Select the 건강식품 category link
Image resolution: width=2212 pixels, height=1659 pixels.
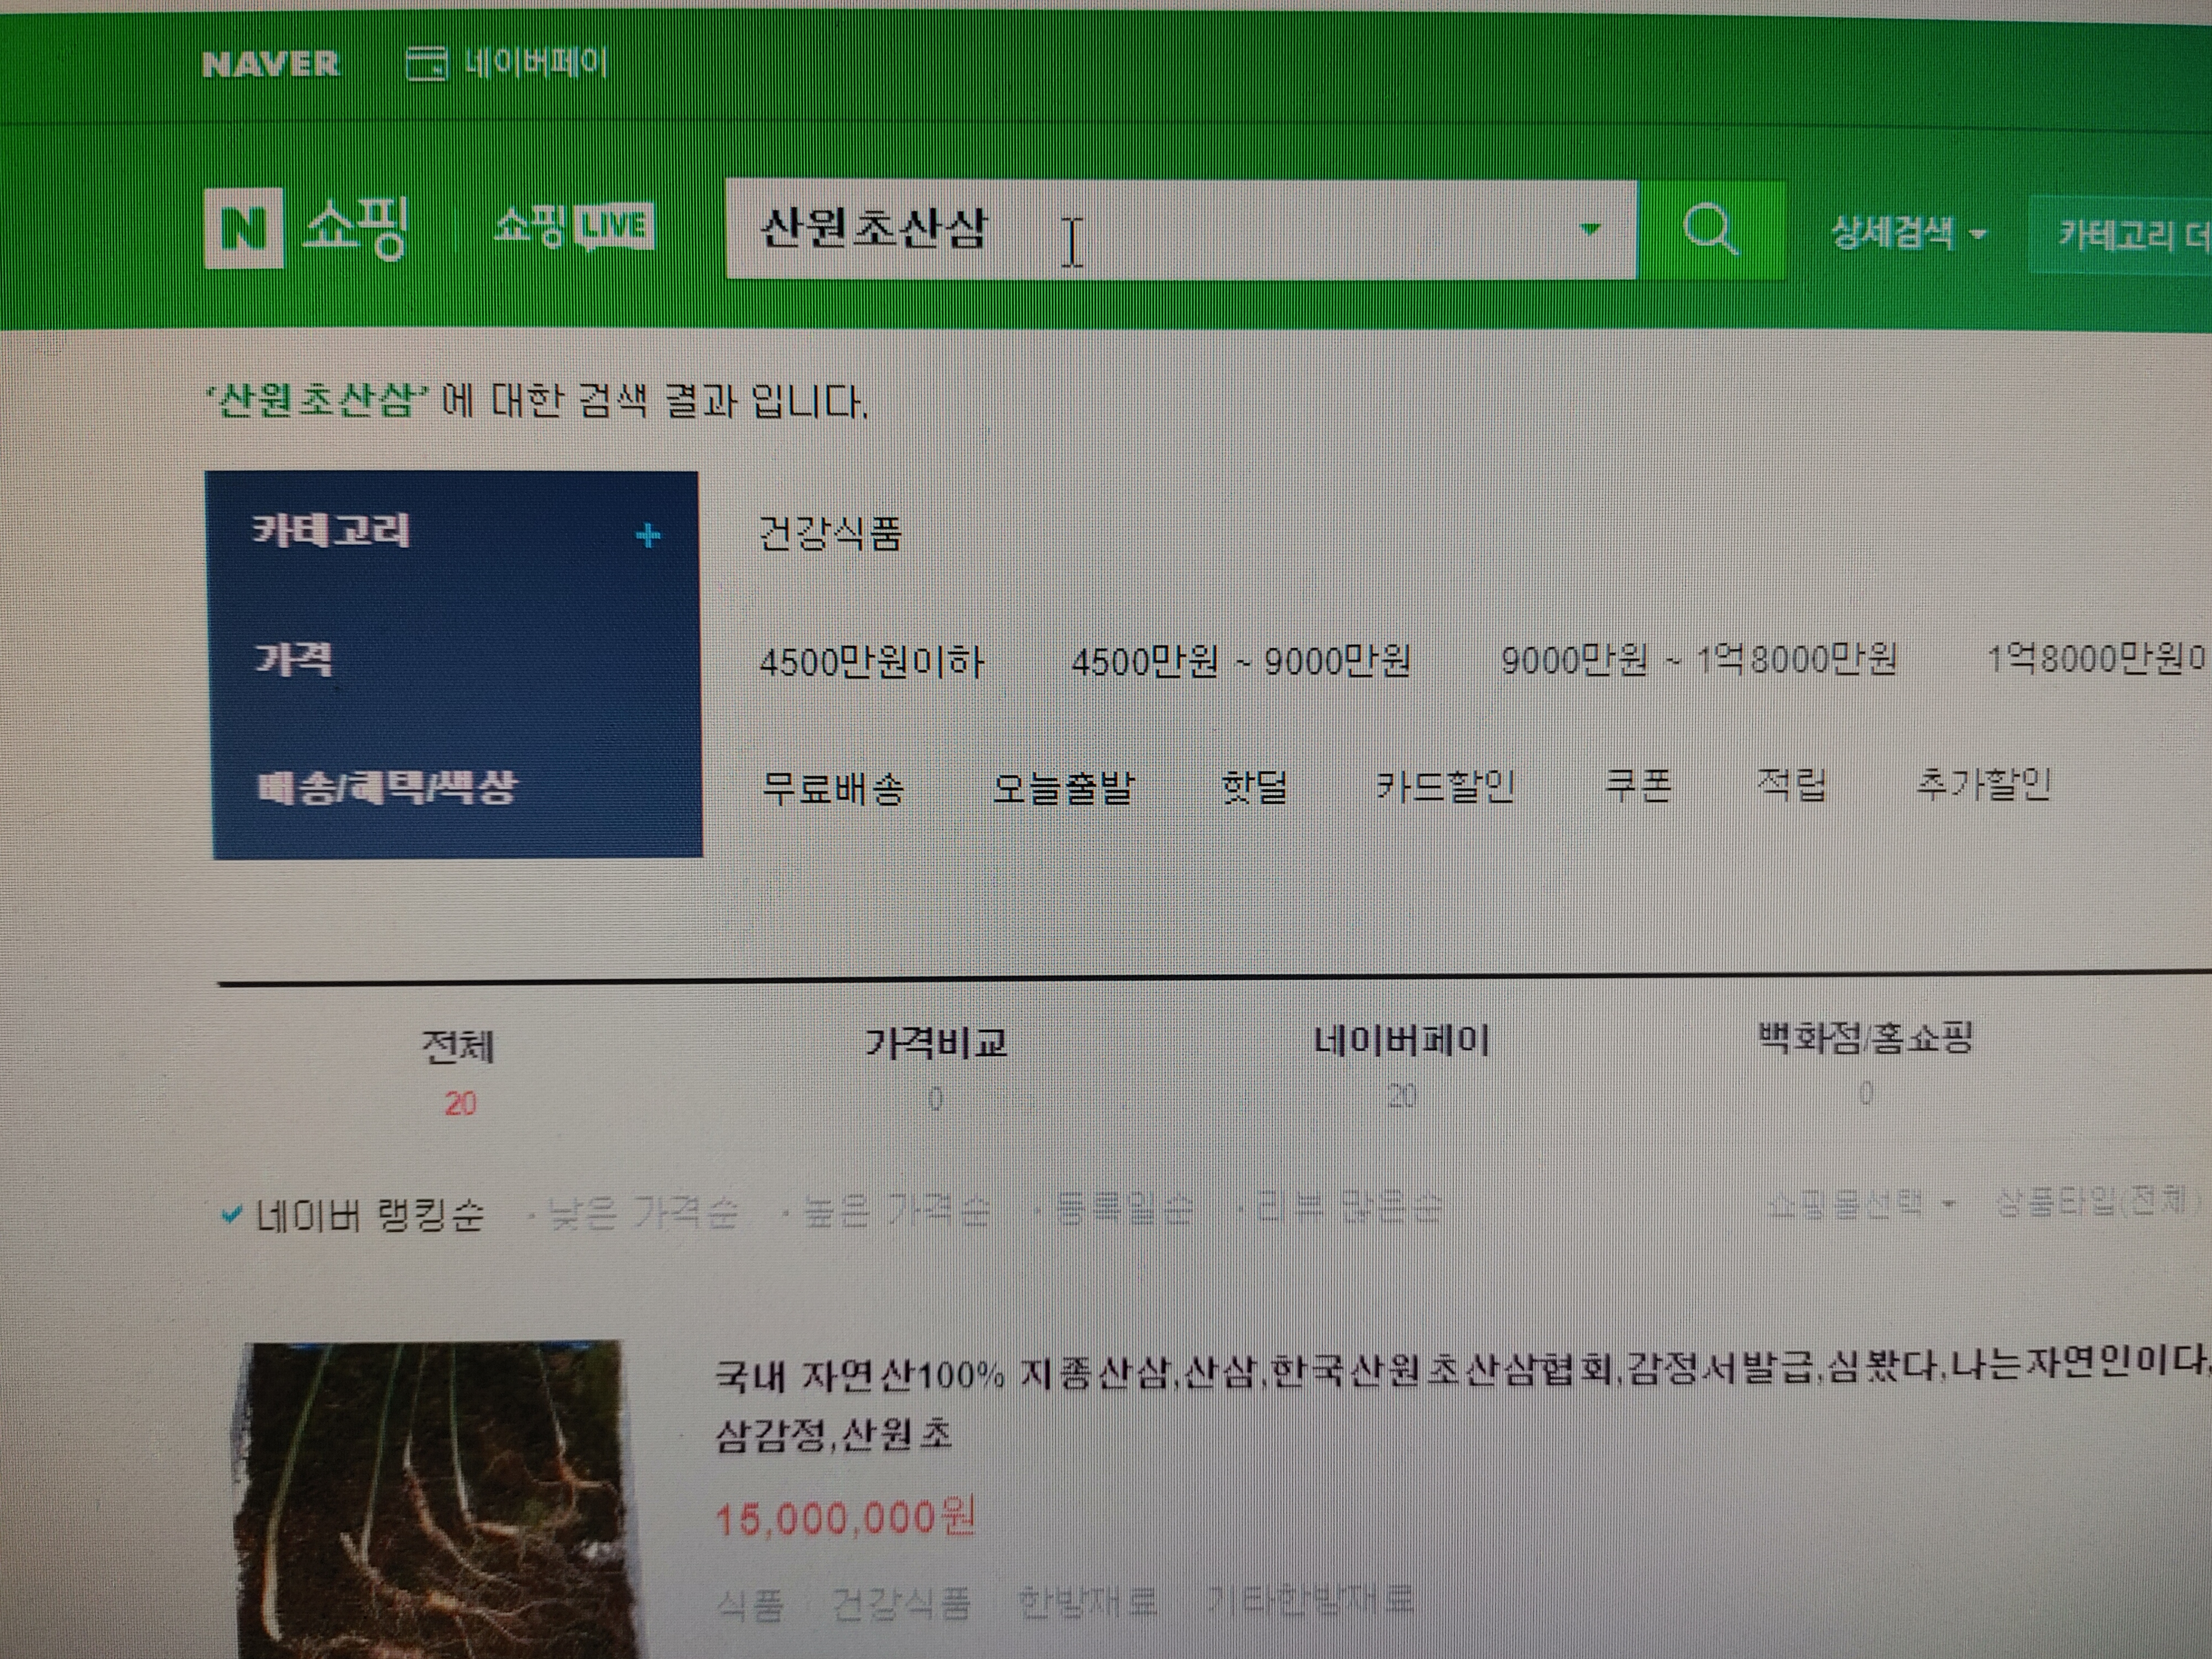(830, 535)
